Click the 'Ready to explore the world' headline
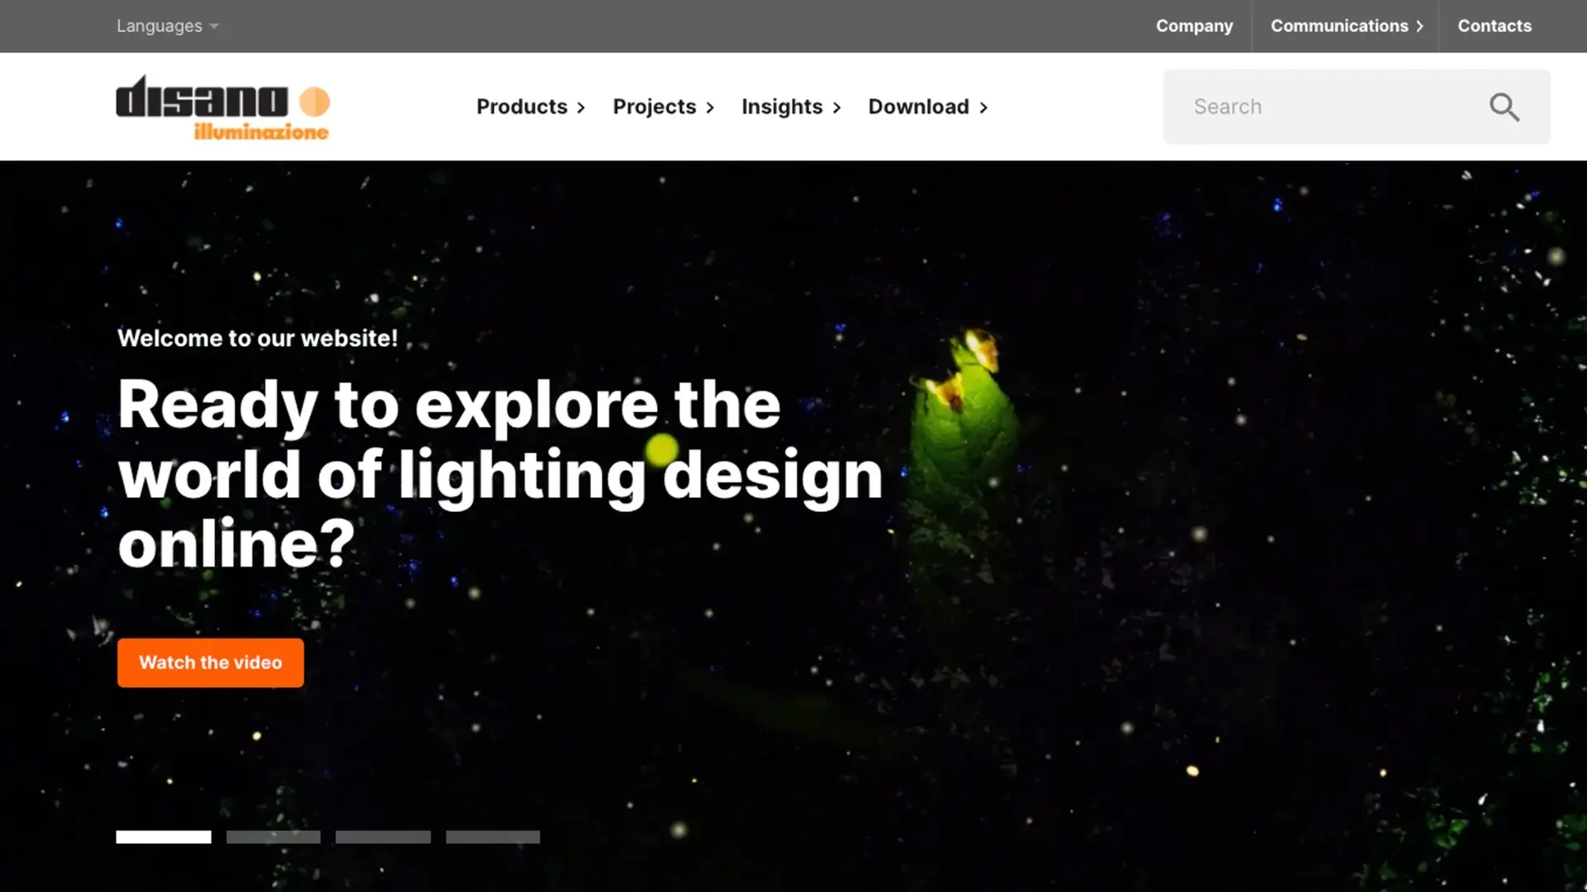The width and height of the screenshot is (1587, 892). 500,473
